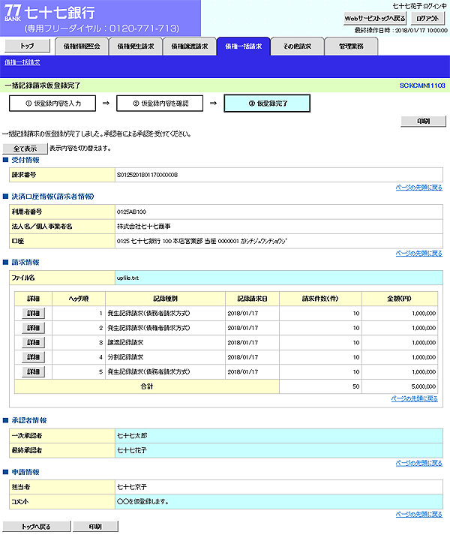Select primary approver 七十七太郎
This screenshot has width=450, height=538.
[x=132, y=436]
